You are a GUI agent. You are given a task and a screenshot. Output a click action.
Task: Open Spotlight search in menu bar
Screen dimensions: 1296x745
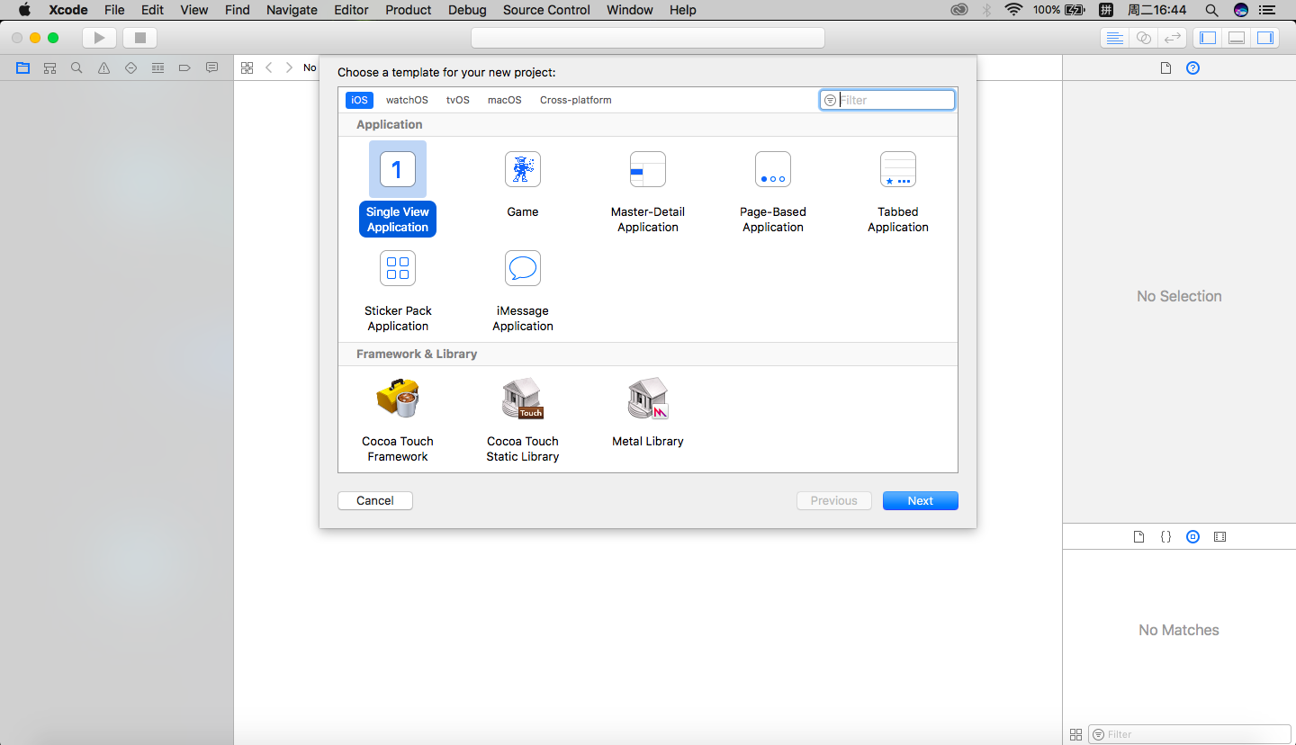coord(1211,10)
